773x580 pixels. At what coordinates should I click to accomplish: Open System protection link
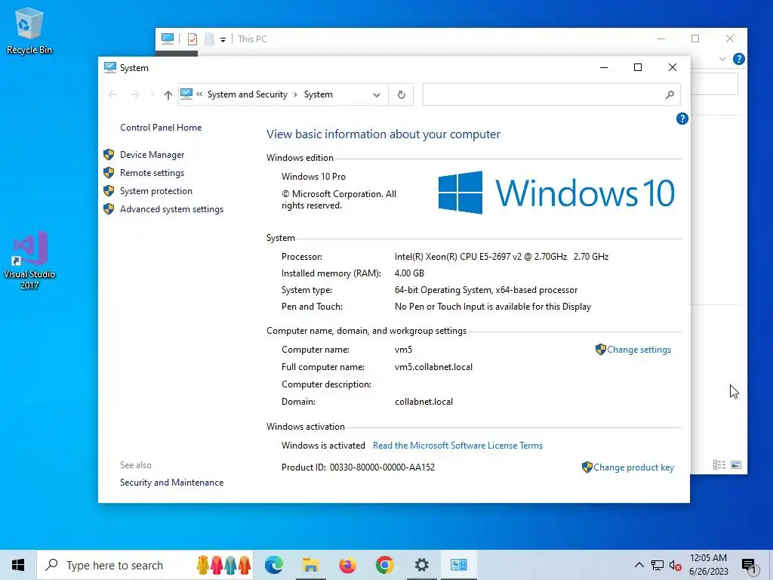pyautogui.click(x=156, y=191)
